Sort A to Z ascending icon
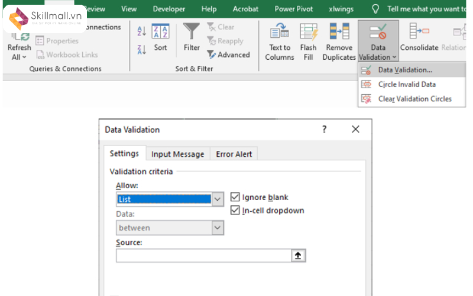This screenshot has height=296, width=473. coord(141,31)
